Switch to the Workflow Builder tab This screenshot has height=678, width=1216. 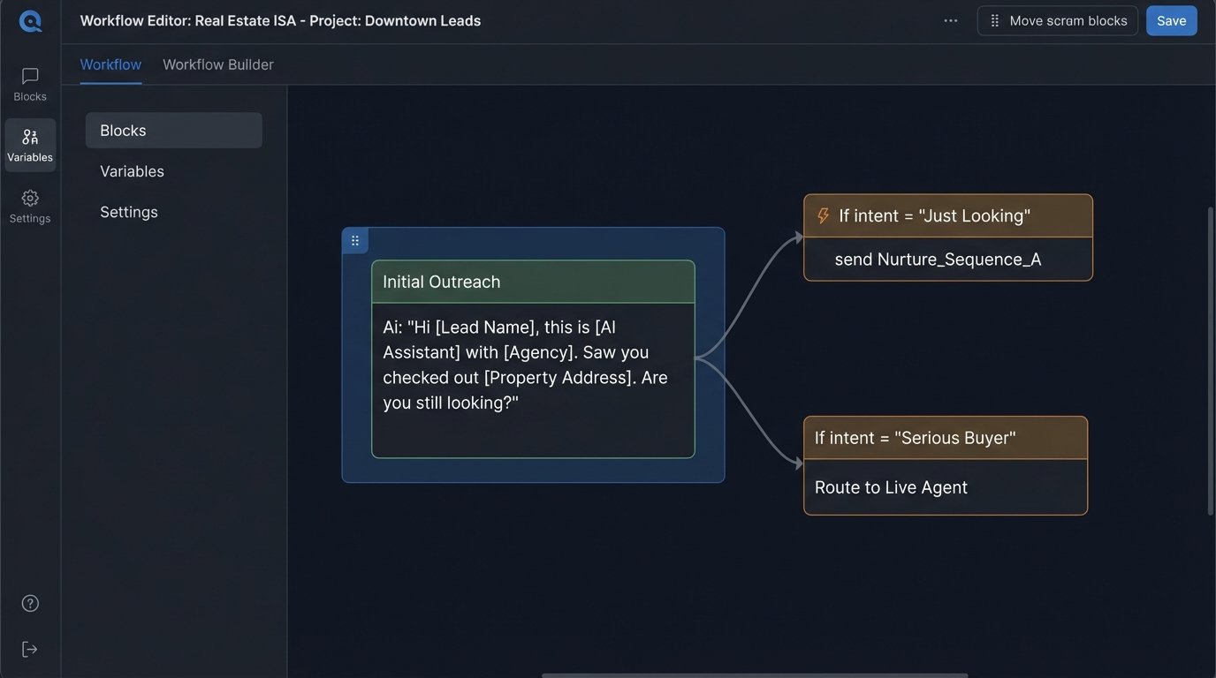(x=217, y=64)
